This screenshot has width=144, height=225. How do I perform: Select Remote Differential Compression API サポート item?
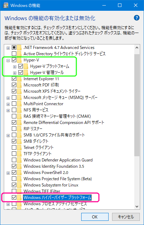coord(64,123)
